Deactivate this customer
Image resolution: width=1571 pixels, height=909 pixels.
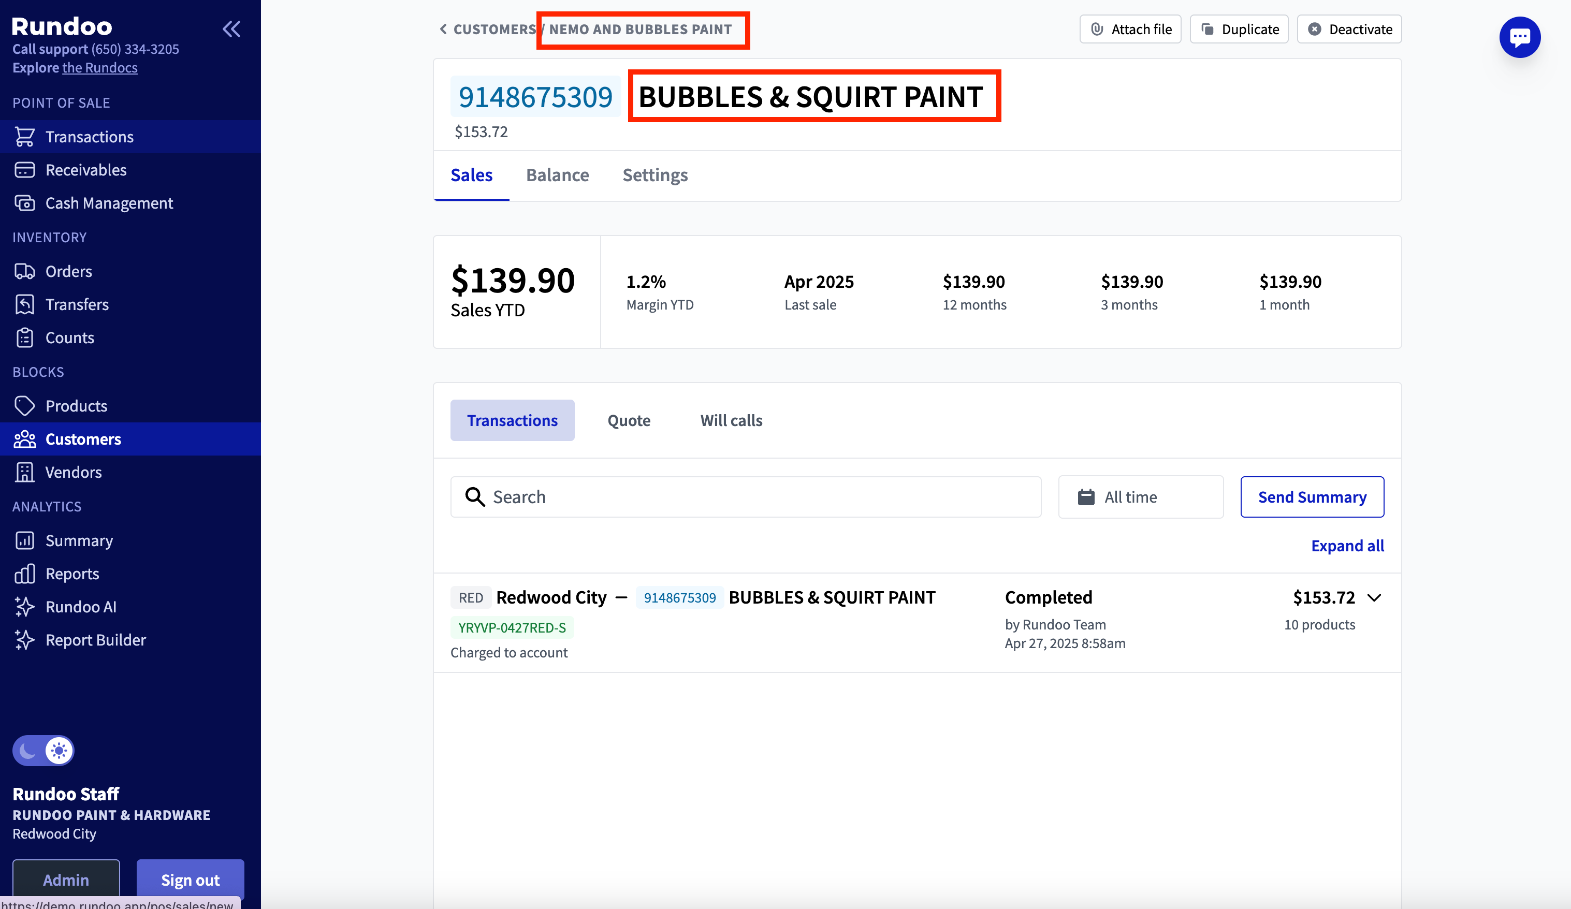1349,28
